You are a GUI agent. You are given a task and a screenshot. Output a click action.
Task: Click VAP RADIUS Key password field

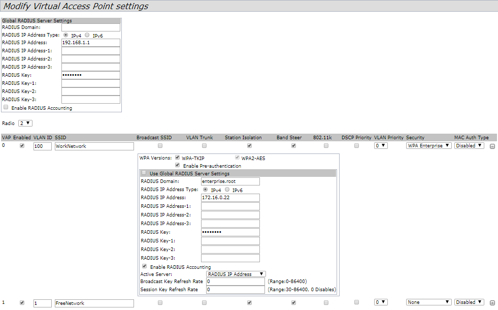[230, 232]
